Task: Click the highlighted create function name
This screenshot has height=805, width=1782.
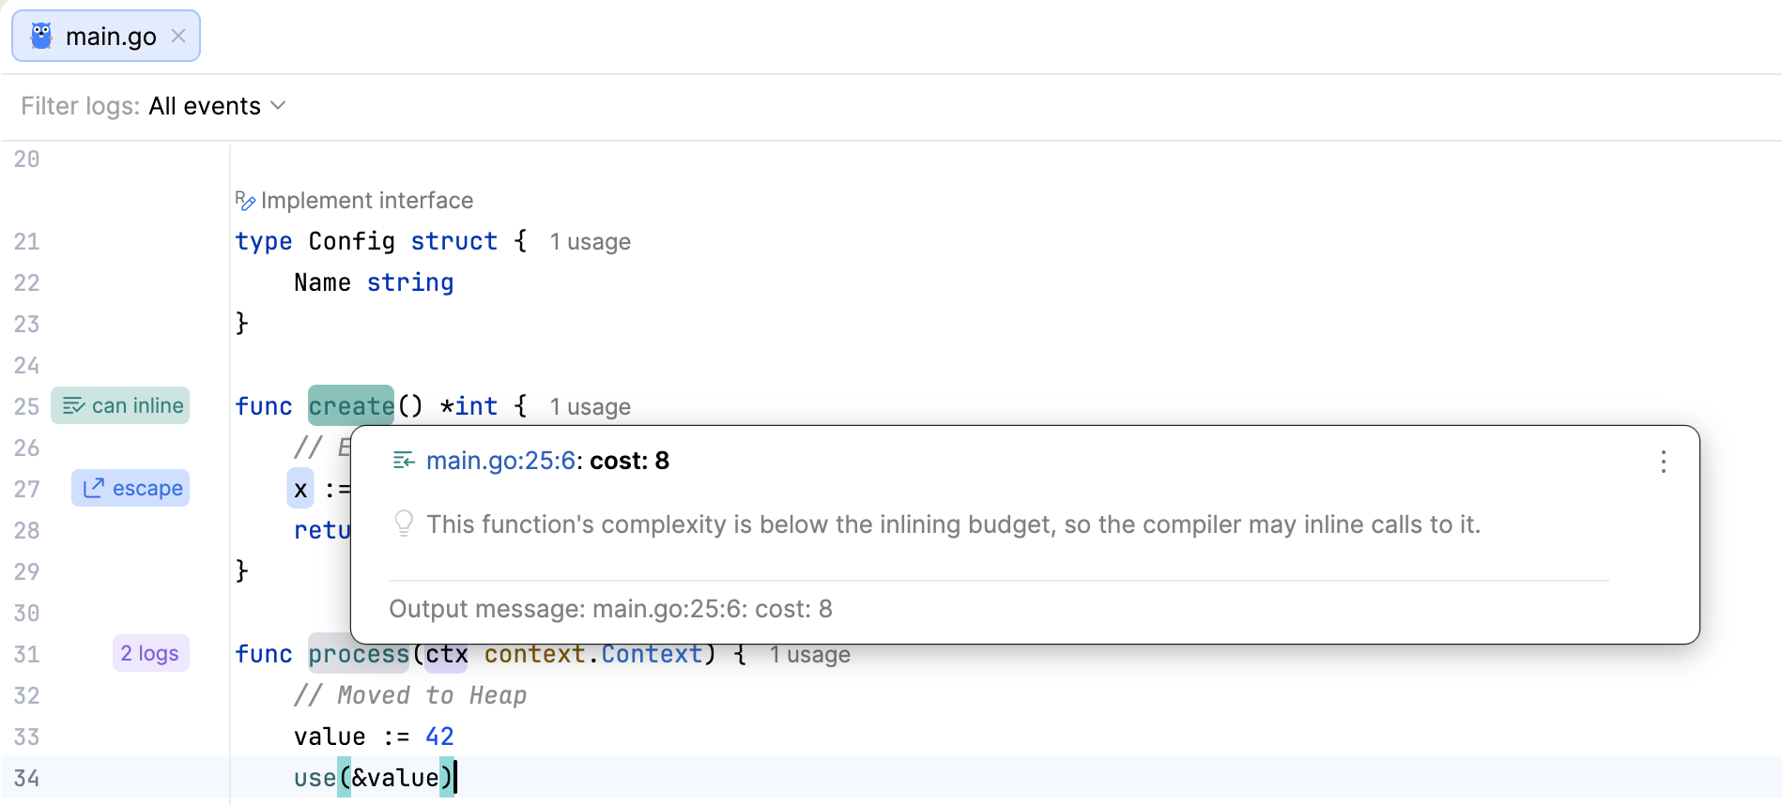Action: pos(351,406)
